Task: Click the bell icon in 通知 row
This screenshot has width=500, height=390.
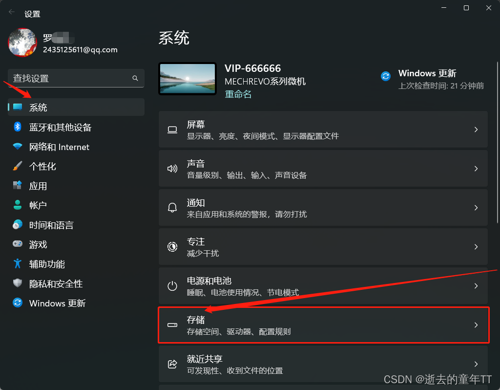Action: tap(172, 208)
